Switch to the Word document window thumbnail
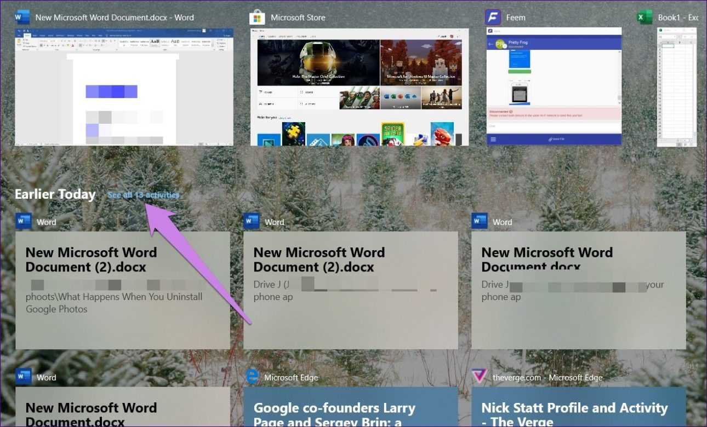This screenshot has height=427, width=707. click(124, 87)
